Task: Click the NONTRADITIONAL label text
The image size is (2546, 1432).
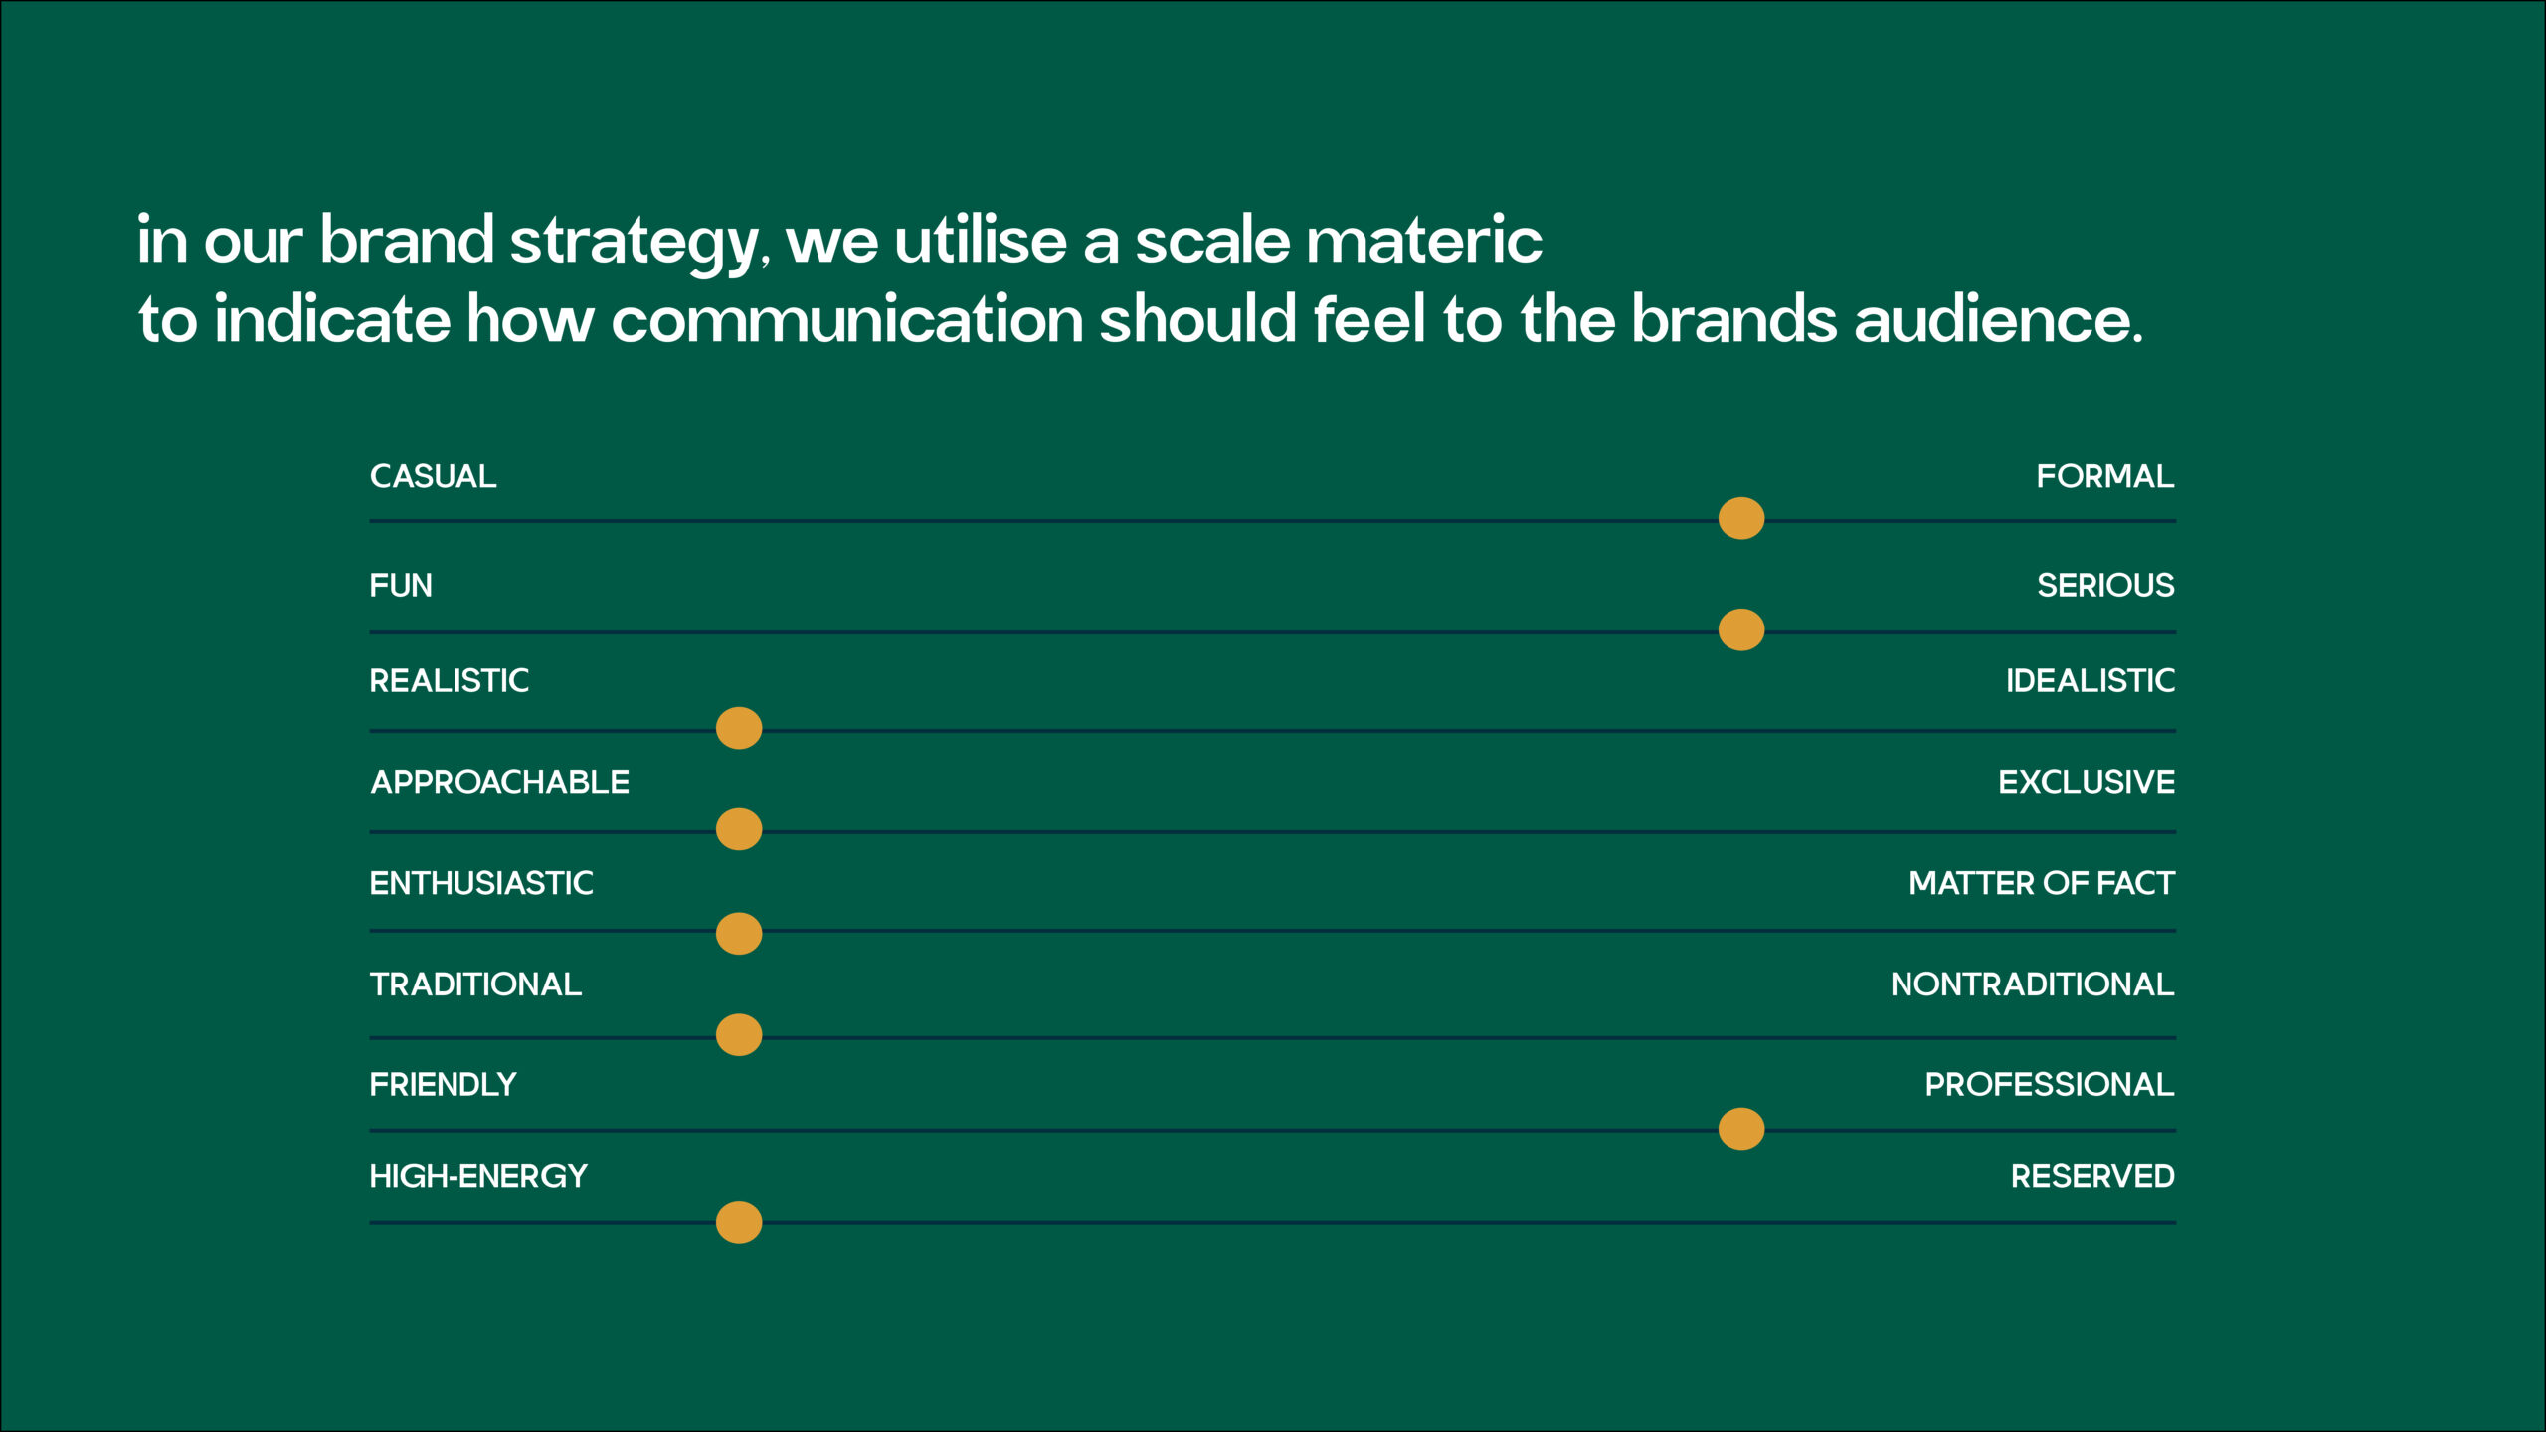Action: tap(2032, 984)
